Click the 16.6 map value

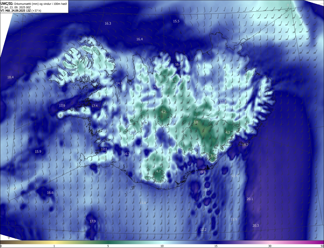50,193
